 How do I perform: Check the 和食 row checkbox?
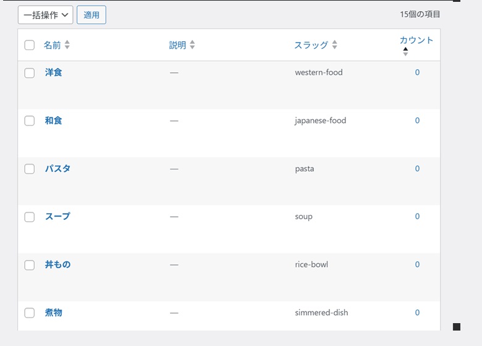click(x=29, y=121)
